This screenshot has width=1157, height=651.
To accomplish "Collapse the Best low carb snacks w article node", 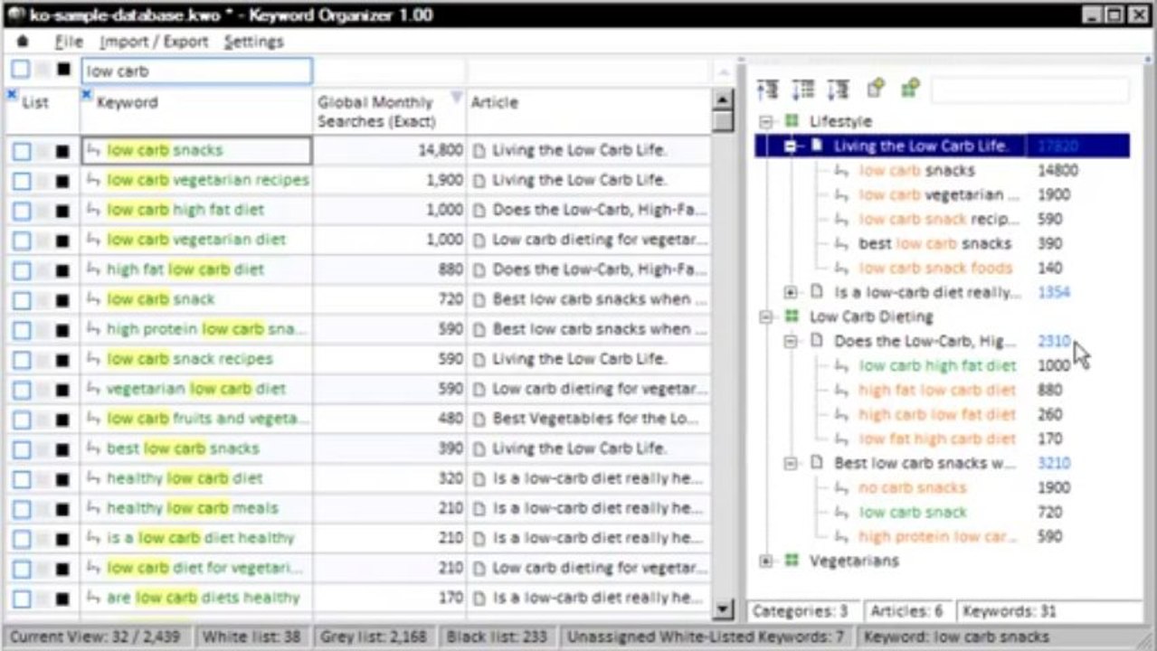I will (x=791, y=463).
